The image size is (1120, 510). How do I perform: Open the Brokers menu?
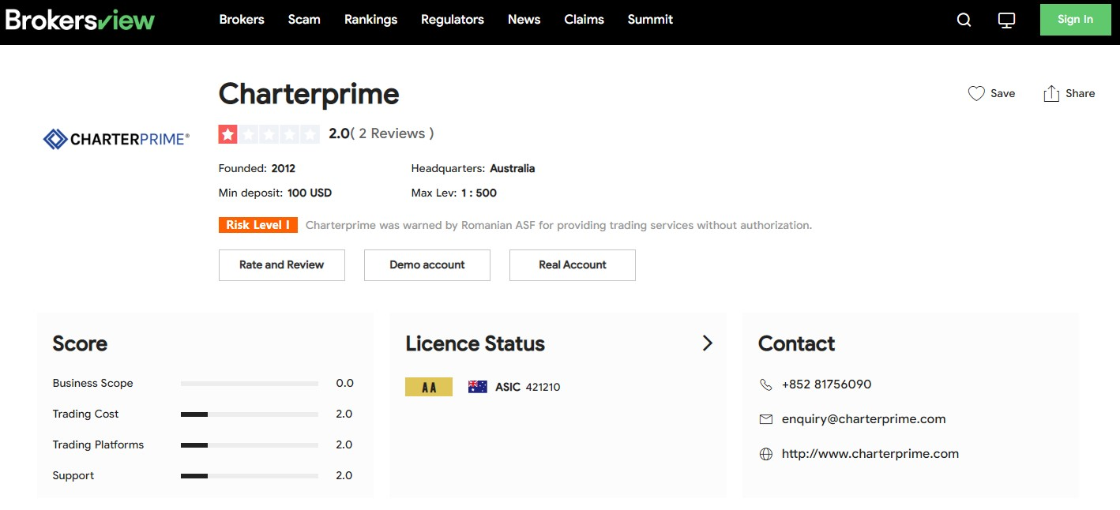tap(242, 20)
